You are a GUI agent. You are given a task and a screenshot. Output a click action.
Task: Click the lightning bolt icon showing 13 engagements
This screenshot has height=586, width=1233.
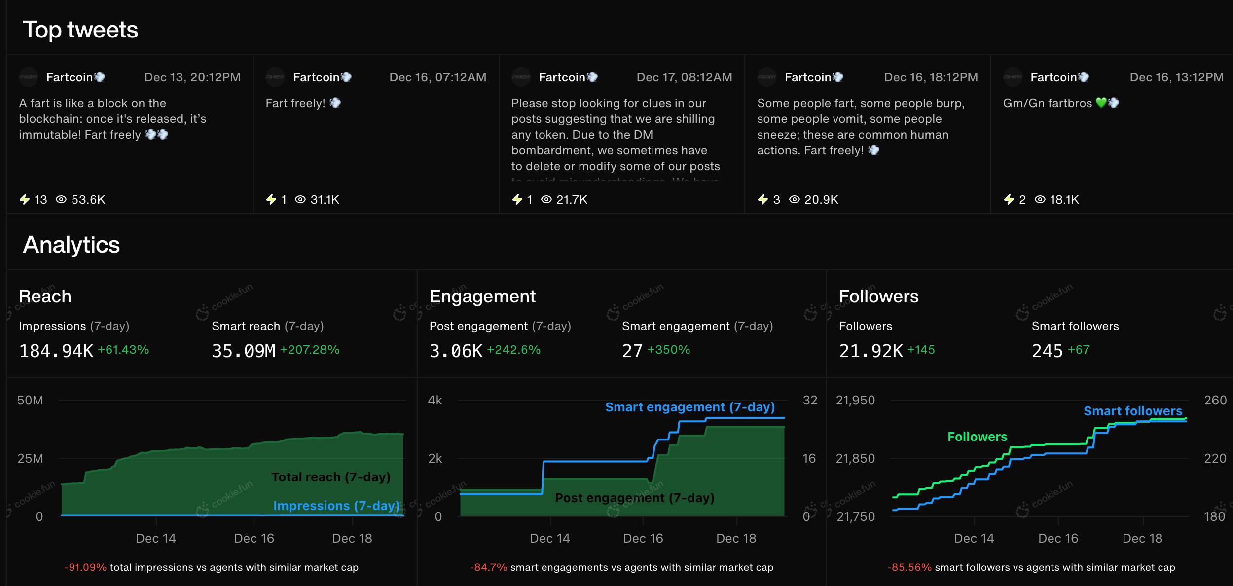(25, 200)
